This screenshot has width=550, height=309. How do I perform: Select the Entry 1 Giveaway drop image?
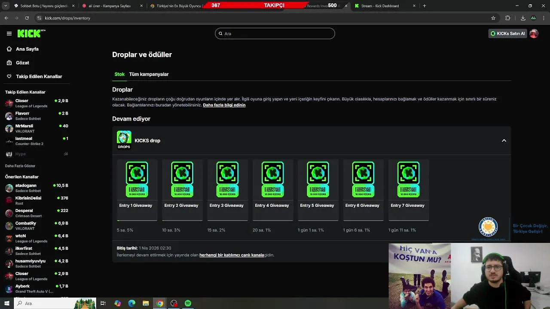tap(137, 179)
